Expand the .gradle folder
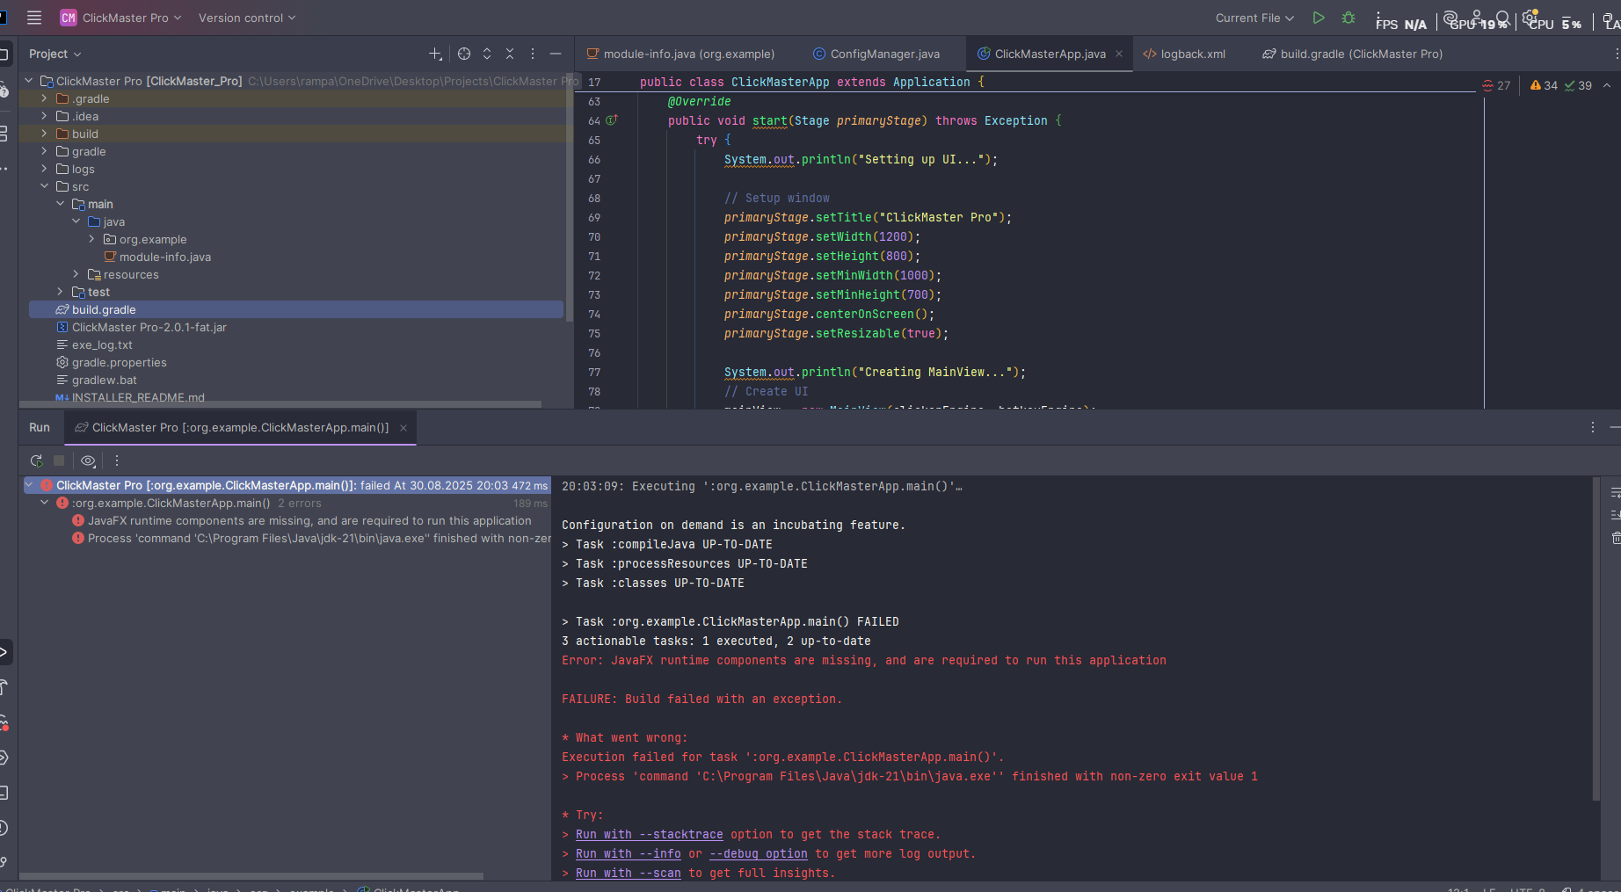Viewport: 1621px width, 892px height. tap(44, 98)
